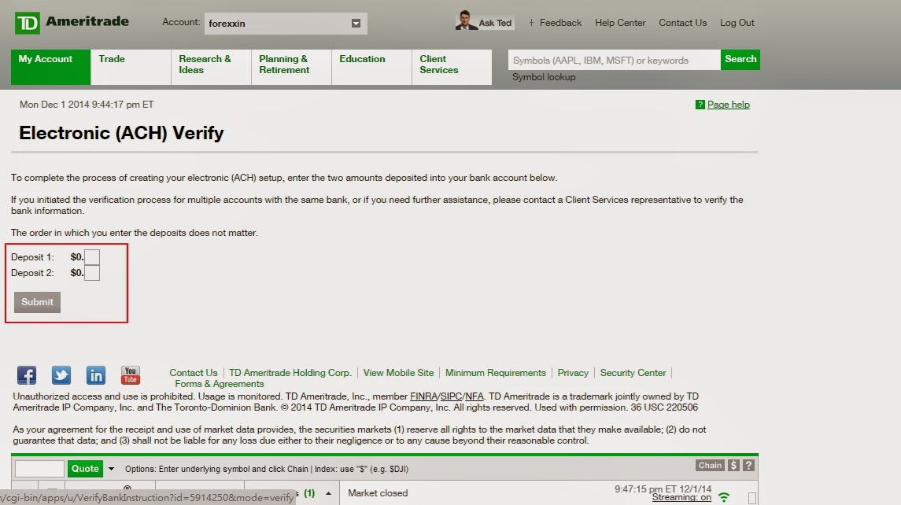
Task: Focus the Deposit 1 amount field
Action: point(92,256)
